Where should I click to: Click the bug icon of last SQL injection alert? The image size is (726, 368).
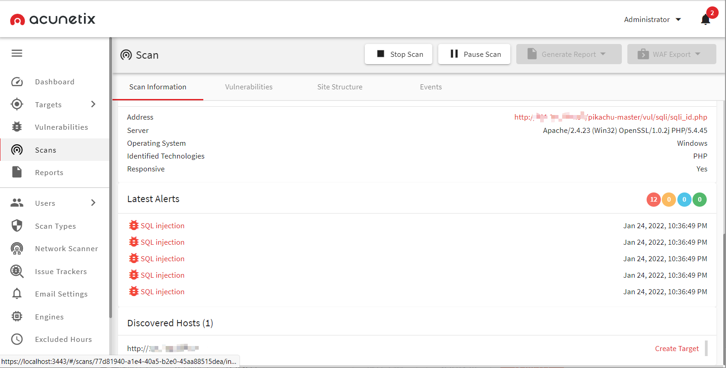[134, 291]
